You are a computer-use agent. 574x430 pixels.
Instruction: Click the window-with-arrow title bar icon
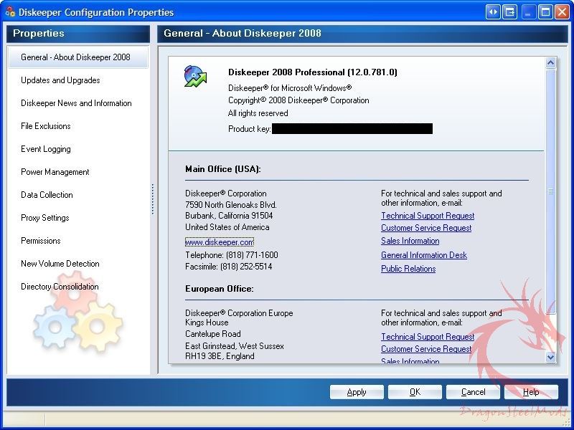point(509,12)
